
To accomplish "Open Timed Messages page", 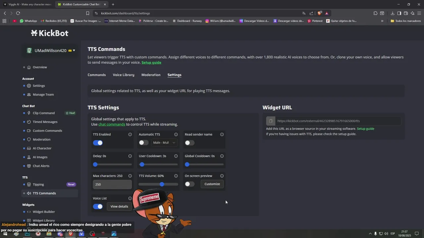I will pyautogui.click(x=45, y=122).
